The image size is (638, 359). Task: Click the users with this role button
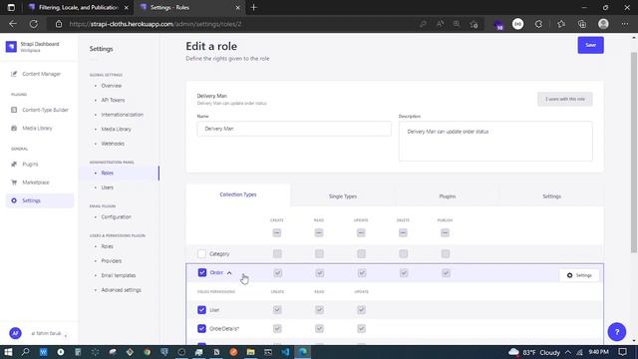click(x=565, y=99)
